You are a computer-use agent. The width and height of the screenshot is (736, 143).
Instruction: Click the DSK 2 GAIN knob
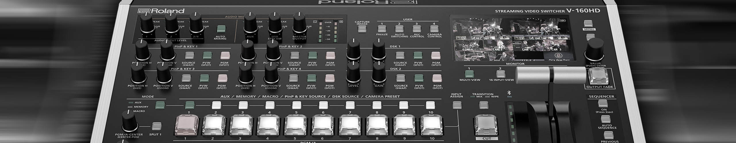pos(379,73)
